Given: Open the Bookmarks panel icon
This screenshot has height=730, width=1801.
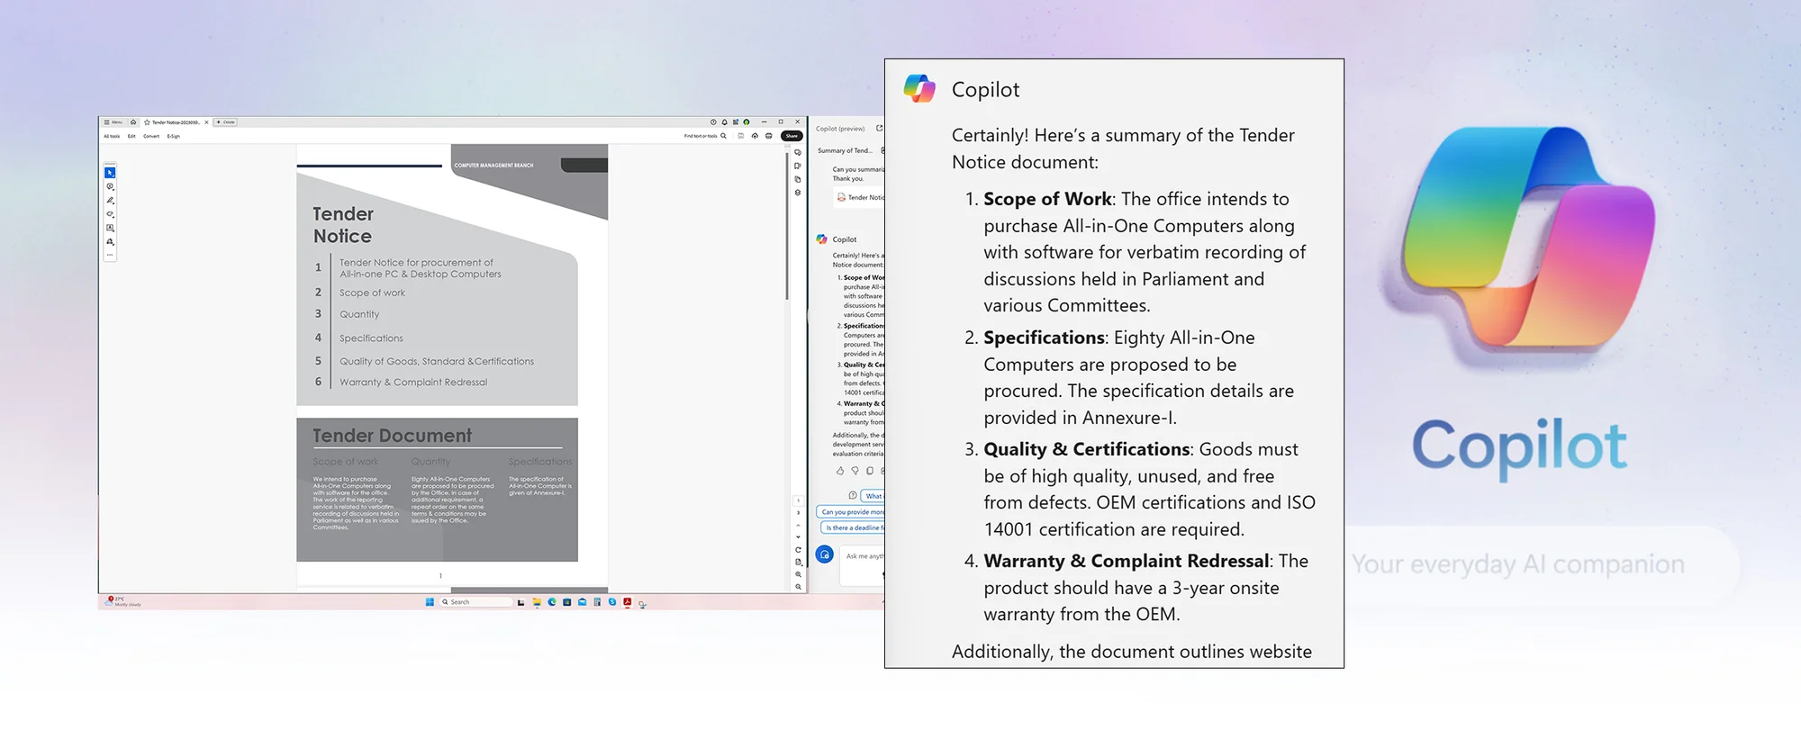Looking at the screenshot, I should click(798, 166).
